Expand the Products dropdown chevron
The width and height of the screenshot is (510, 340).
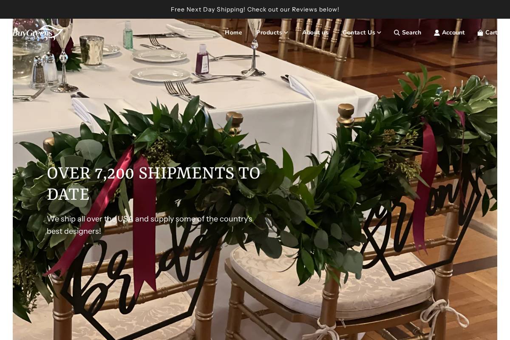[x=286, y=33]
